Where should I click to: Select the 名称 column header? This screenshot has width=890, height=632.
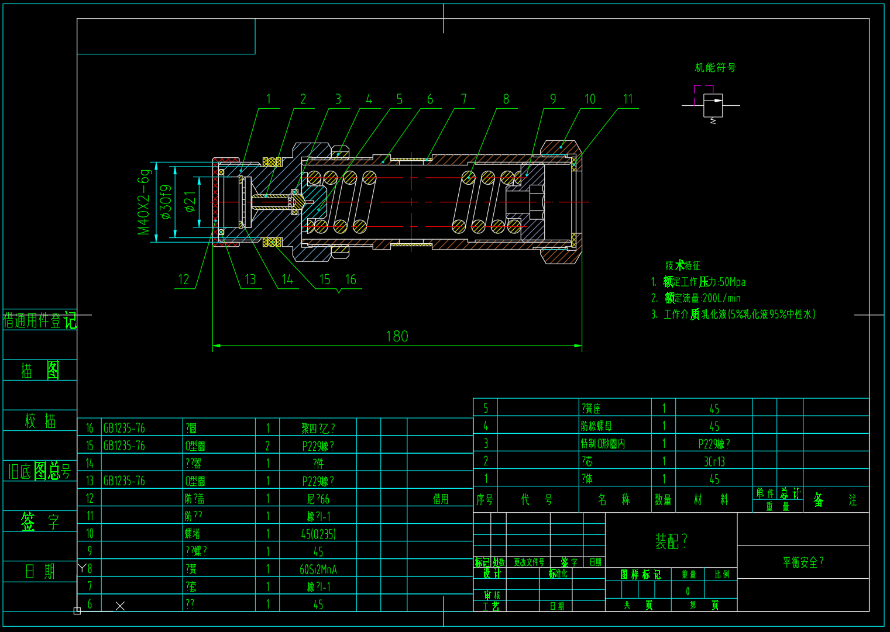click(614, 499)
